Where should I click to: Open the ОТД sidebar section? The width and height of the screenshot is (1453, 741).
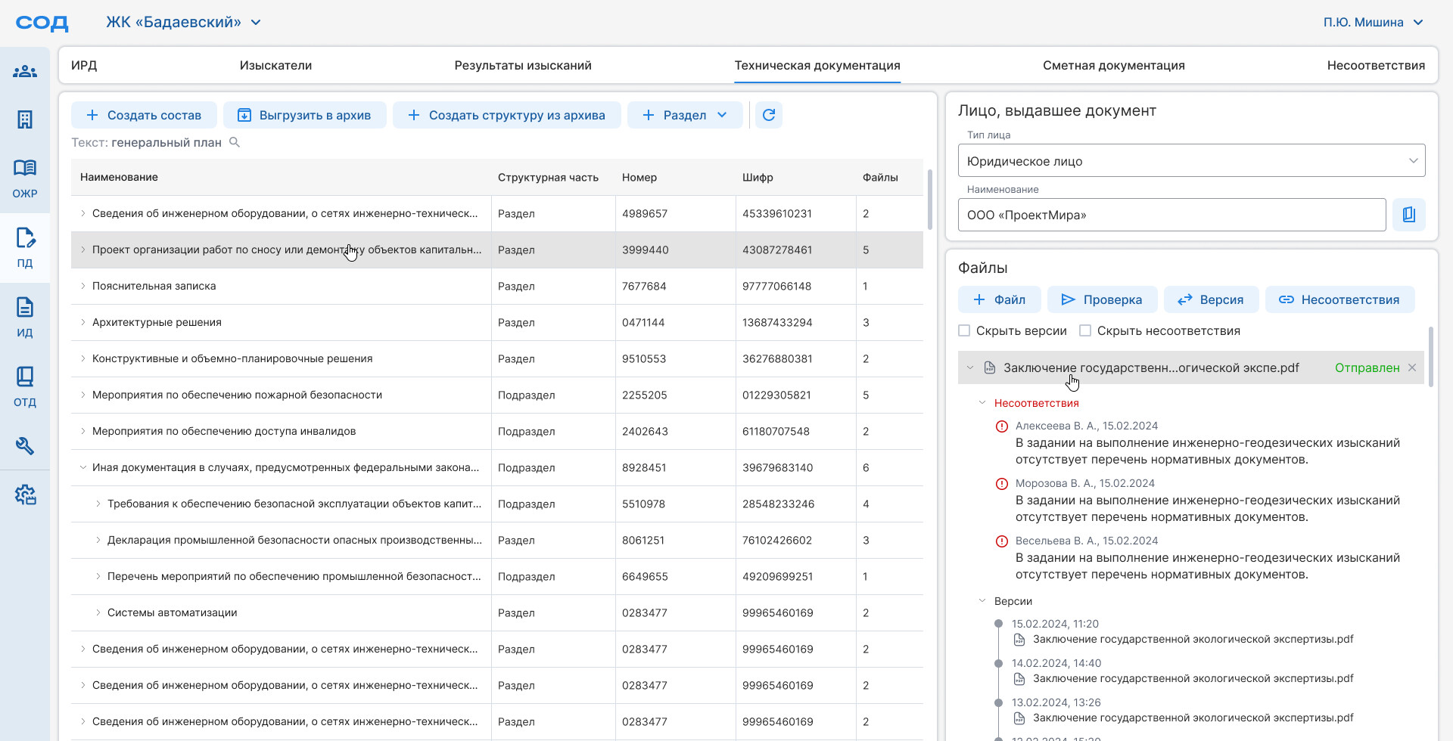tap(25, 386)
